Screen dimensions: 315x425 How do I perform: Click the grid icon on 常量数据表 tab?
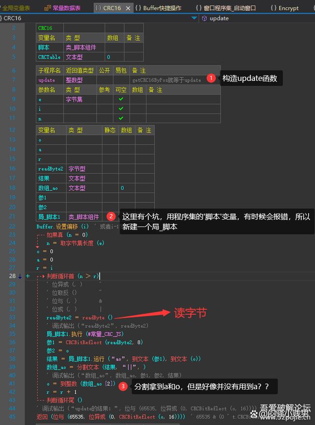(x=47, y=8)
